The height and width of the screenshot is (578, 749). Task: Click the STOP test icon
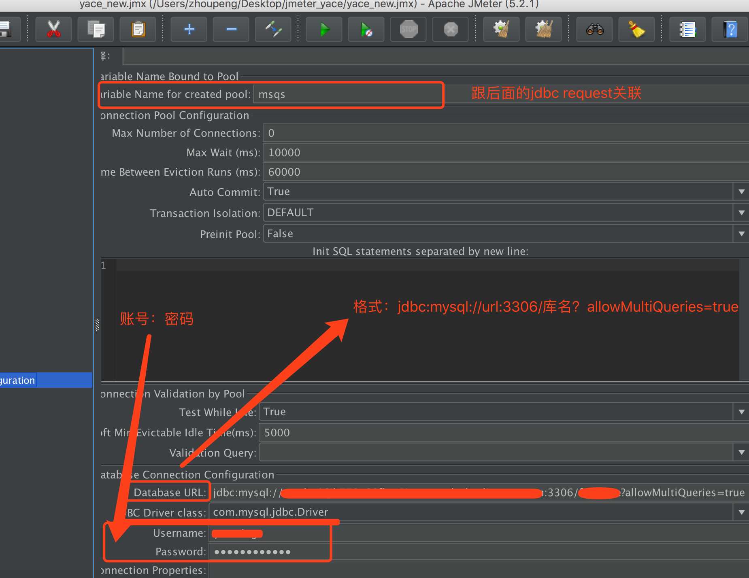tap(409, 29)
